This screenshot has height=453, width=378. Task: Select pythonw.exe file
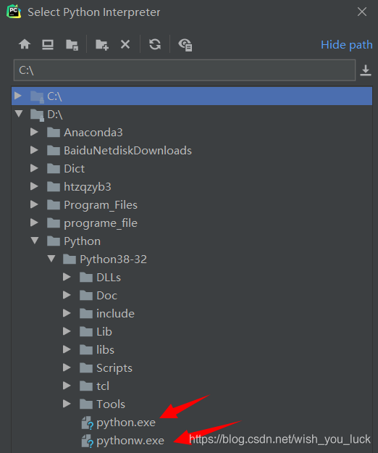pos(130,441)
